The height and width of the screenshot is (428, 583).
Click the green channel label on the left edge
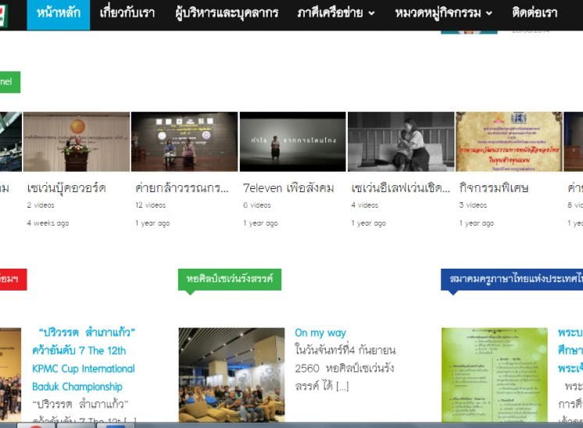pos(9,82)
